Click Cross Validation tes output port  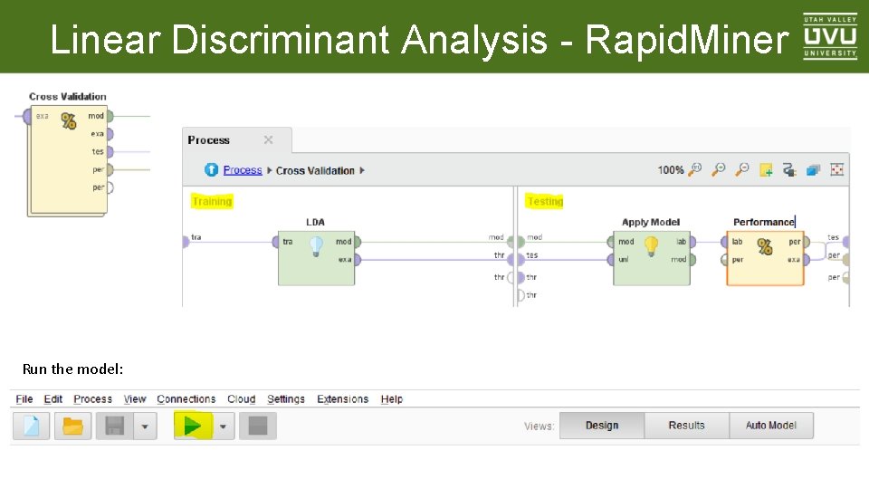[110, 152]
